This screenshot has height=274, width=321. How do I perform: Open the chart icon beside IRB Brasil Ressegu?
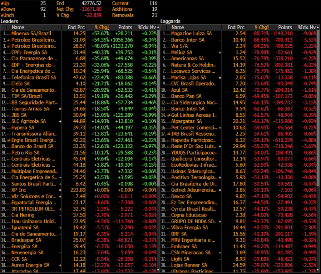pos(168,134)
